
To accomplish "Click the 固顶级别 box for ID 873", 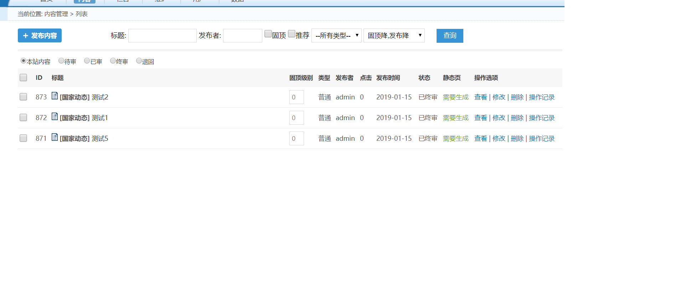I will (297, 97).
